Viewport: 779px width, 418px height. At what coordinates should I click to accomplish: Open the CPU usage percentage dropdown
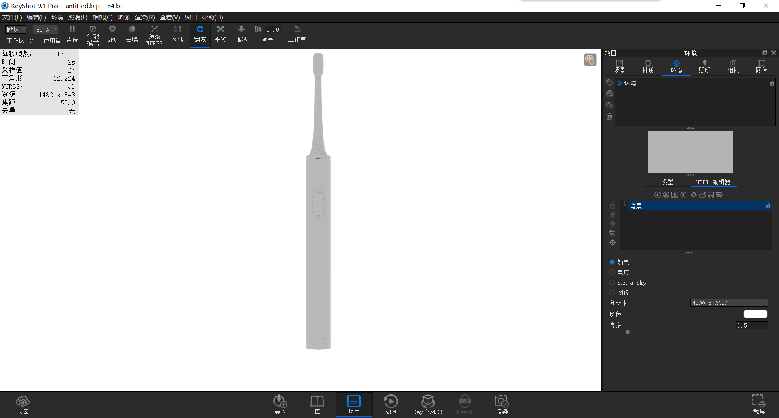point(45,29)
